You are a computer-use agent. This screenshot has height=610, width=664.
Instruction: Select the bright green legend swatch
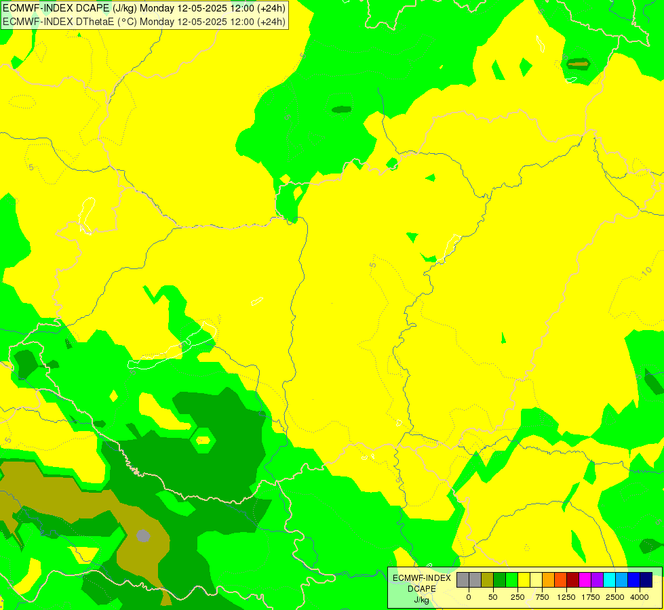click(511, 579)
